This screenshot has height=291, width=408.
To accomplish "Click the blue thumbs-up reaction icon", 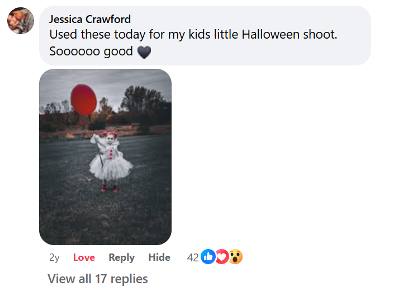I will click(208, 257).
